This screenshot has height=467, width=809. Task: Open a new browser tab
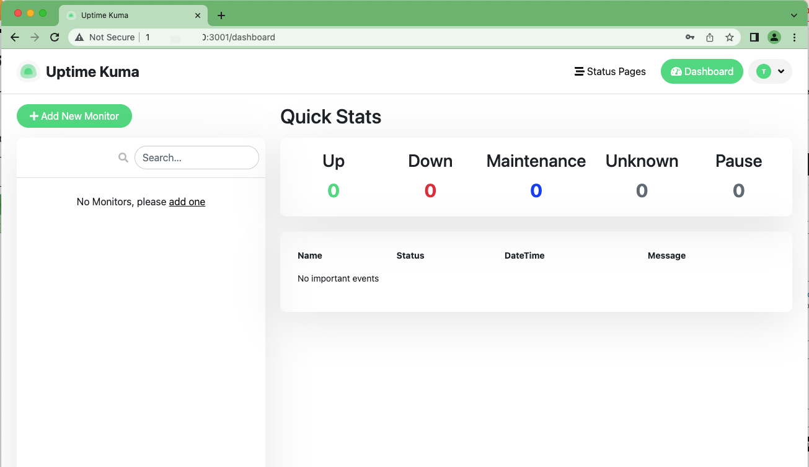221,16
